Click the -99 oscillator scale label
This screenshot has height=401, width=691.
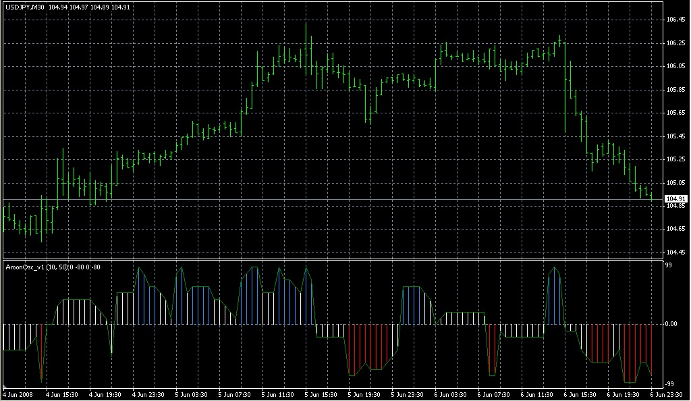pos(669,384)
